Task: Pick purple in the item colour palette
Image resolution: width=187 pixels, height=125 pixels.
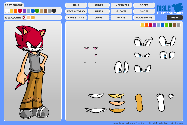Action: [154, 25]
